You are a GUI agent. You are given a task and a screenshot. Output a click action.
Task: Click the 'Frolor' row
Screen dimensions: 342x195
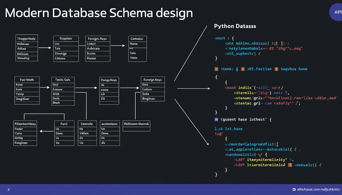[25, 129]
